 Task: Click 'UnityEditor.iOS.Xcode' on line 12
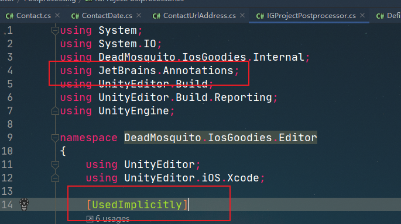point(191,178)
